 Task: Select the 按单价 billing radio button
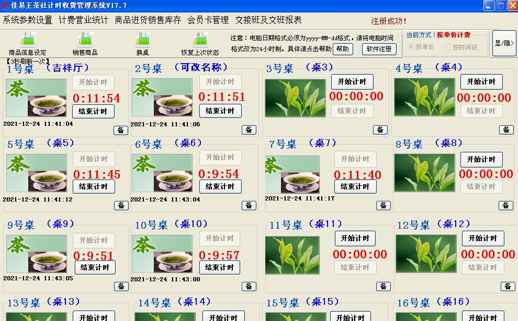point(413,47)
